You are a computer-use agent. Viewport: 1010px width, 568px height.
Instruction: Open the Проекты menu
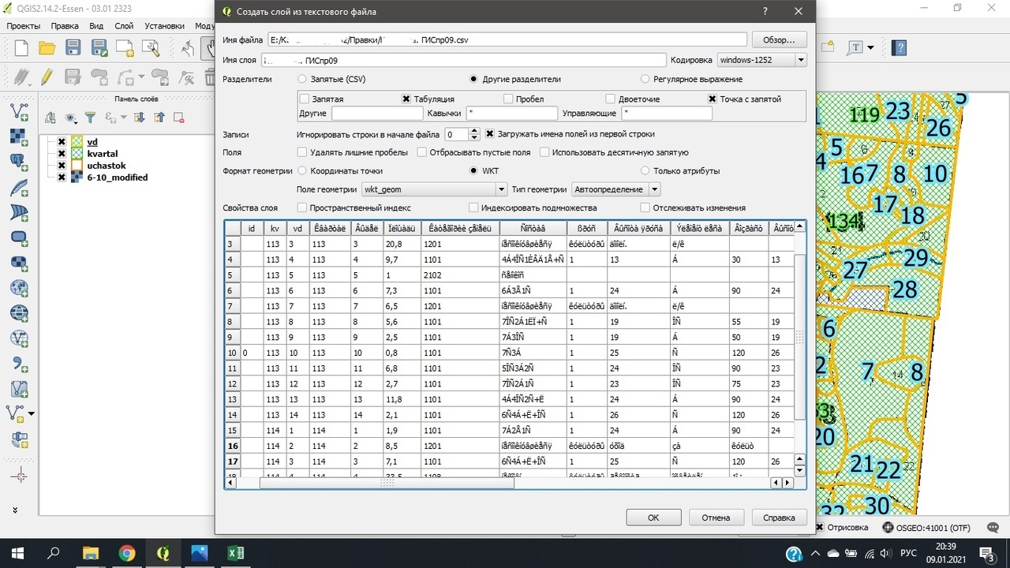[24, 26]
